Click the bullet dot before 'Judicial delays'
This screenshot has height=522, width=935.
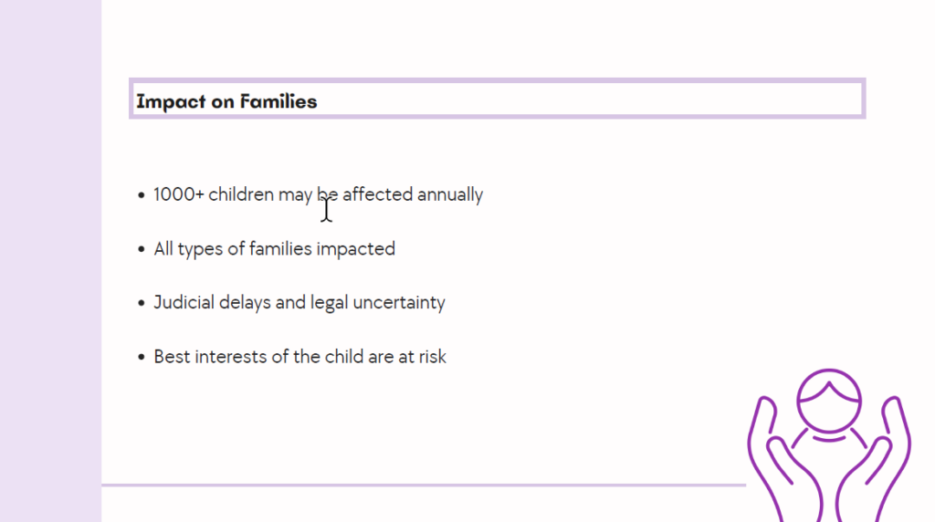tap(142, 303)
